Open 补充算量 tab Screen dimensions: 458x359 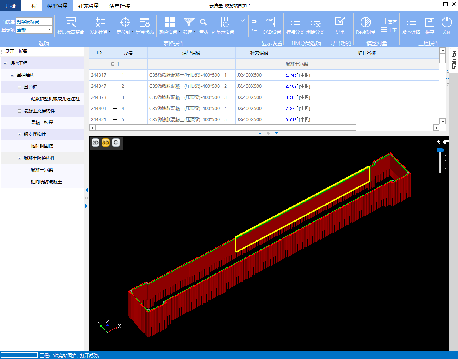pyautogui.click(x=89, y=6)
